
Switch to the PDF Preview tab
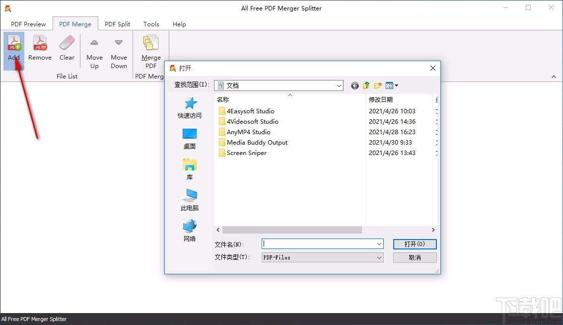pos(28,23)
